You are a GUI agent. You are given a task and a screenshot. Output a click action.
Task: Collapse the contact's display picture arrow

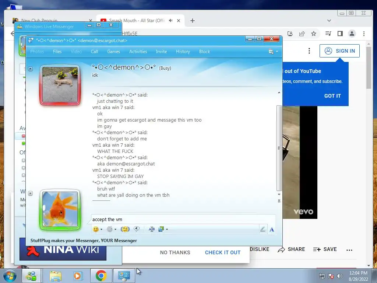pos(30,69)
